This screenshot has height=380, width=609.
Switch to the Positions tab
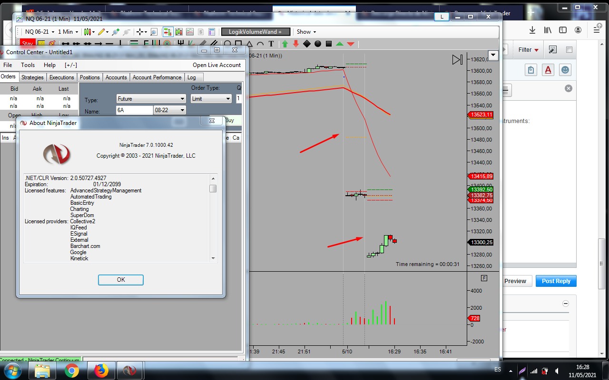point(90,77)
